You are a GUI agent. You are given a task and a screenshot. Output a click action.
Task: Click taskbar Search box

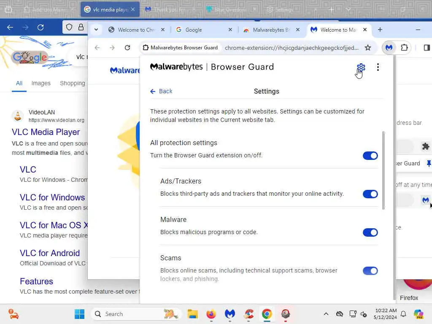(136, 314)
